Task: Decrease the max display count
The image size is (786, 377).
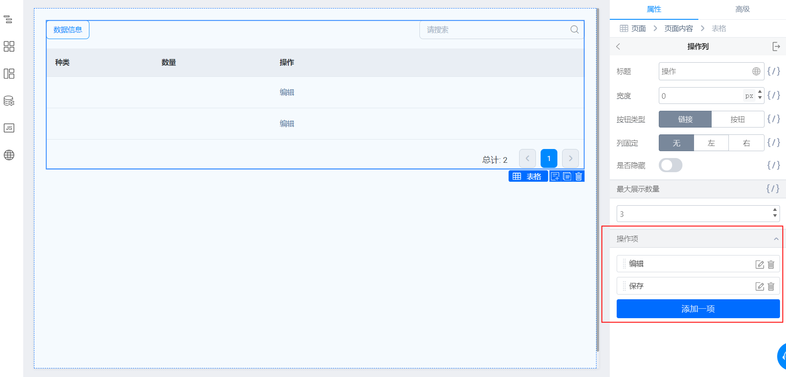Action: coord(775,216)
